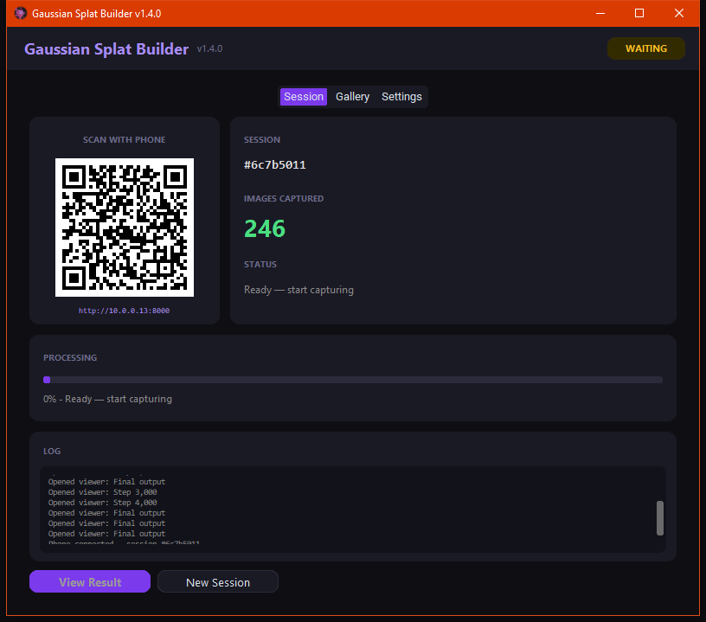The height and width of the screenshot is (622, 706).
Task: Click the WAITING status badge
Action: (646, 48)
